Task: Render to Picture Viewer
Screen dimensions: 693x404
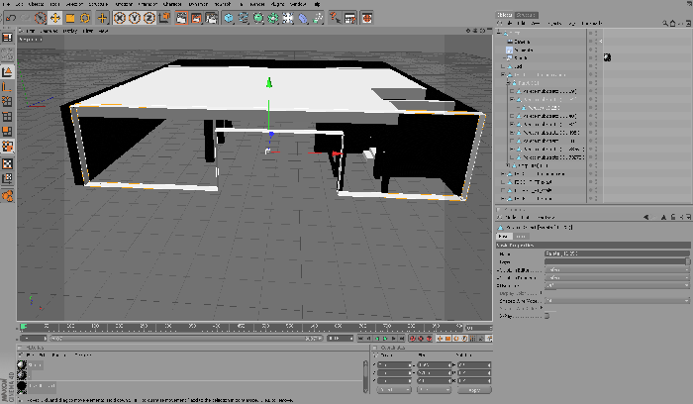Action: (196, 18)
